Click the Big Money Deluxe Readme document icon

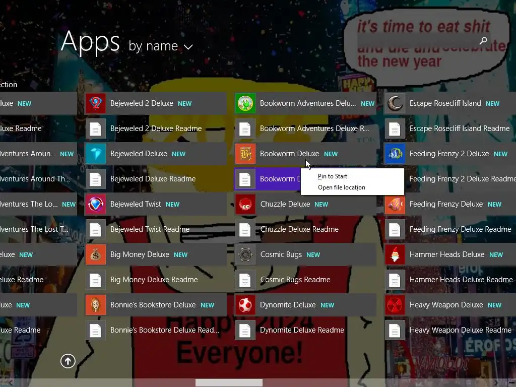[95, 280]
